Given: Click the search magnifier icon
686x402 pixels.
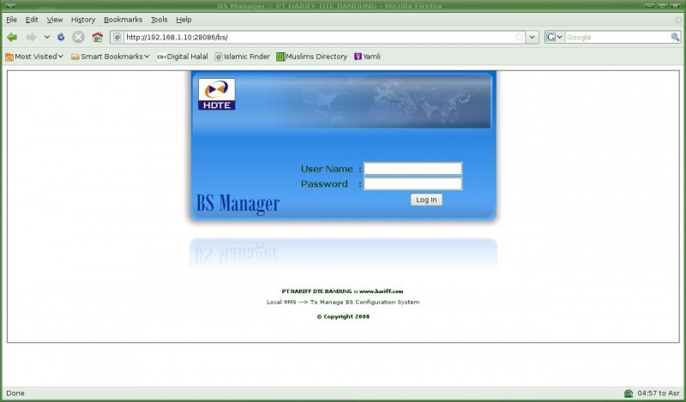Looking at the screenshot, I should [x=675, y=38].
